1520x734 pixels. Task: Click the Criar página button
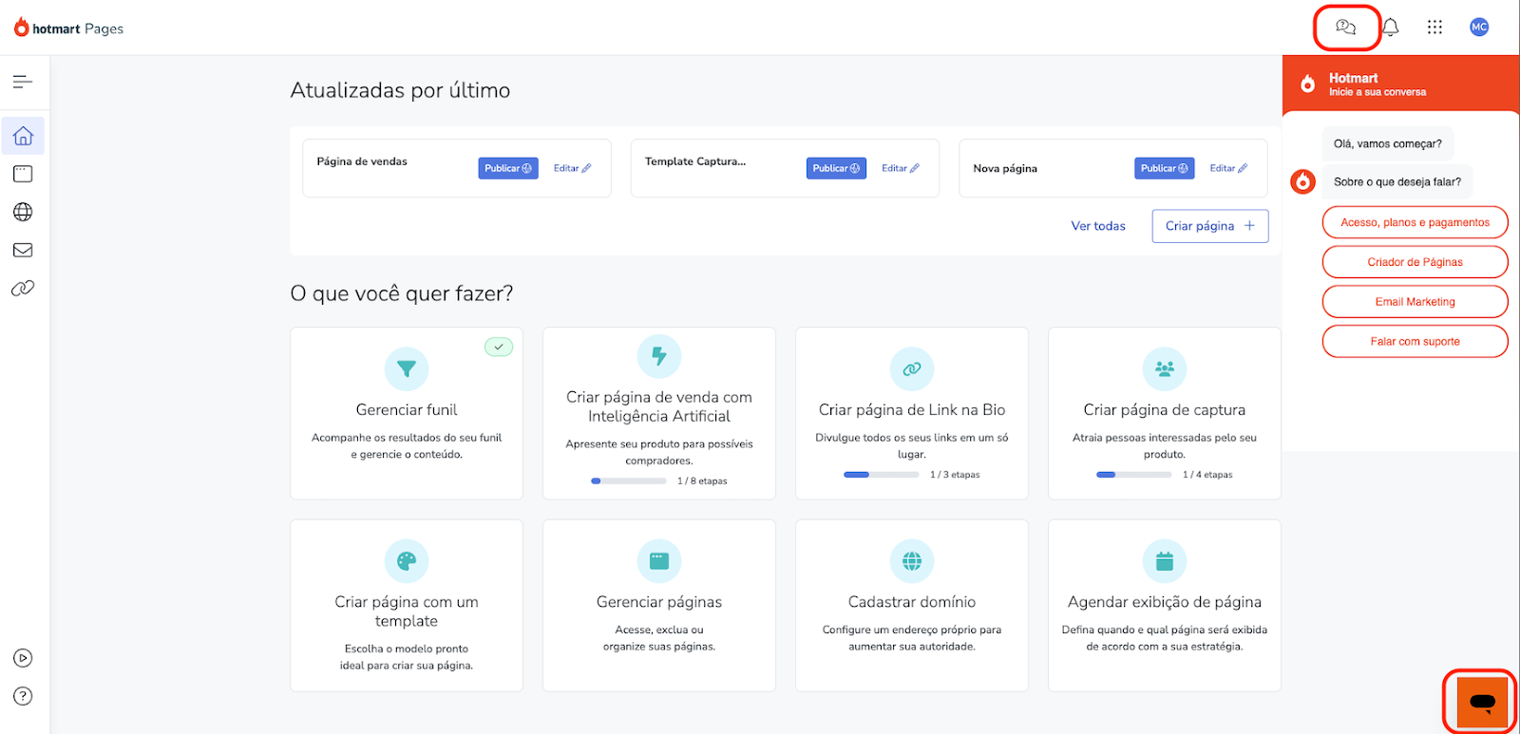tap(1210, 226)
